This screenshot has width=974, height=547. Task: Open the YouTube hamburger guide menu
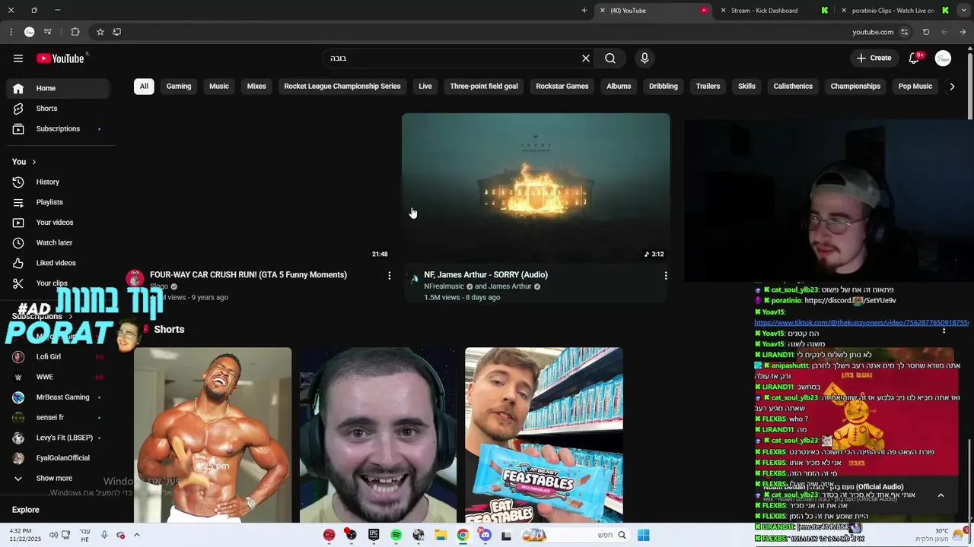tap(18, 58)
